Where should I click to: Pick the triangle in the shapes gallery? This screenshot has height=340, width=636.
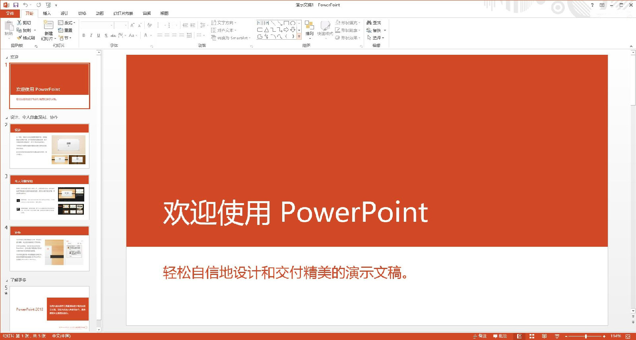coord(266,30)
